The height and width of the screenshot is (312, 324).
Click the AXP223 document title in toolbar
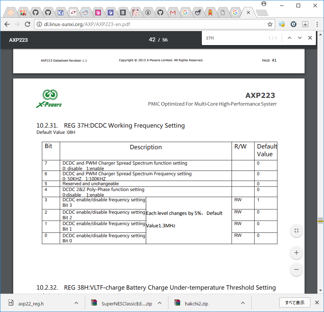18,40
